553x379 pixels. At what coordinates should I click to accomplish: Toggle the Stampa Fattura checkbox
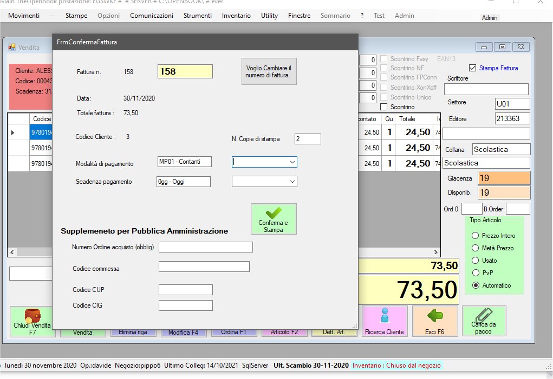click(473, 68)
